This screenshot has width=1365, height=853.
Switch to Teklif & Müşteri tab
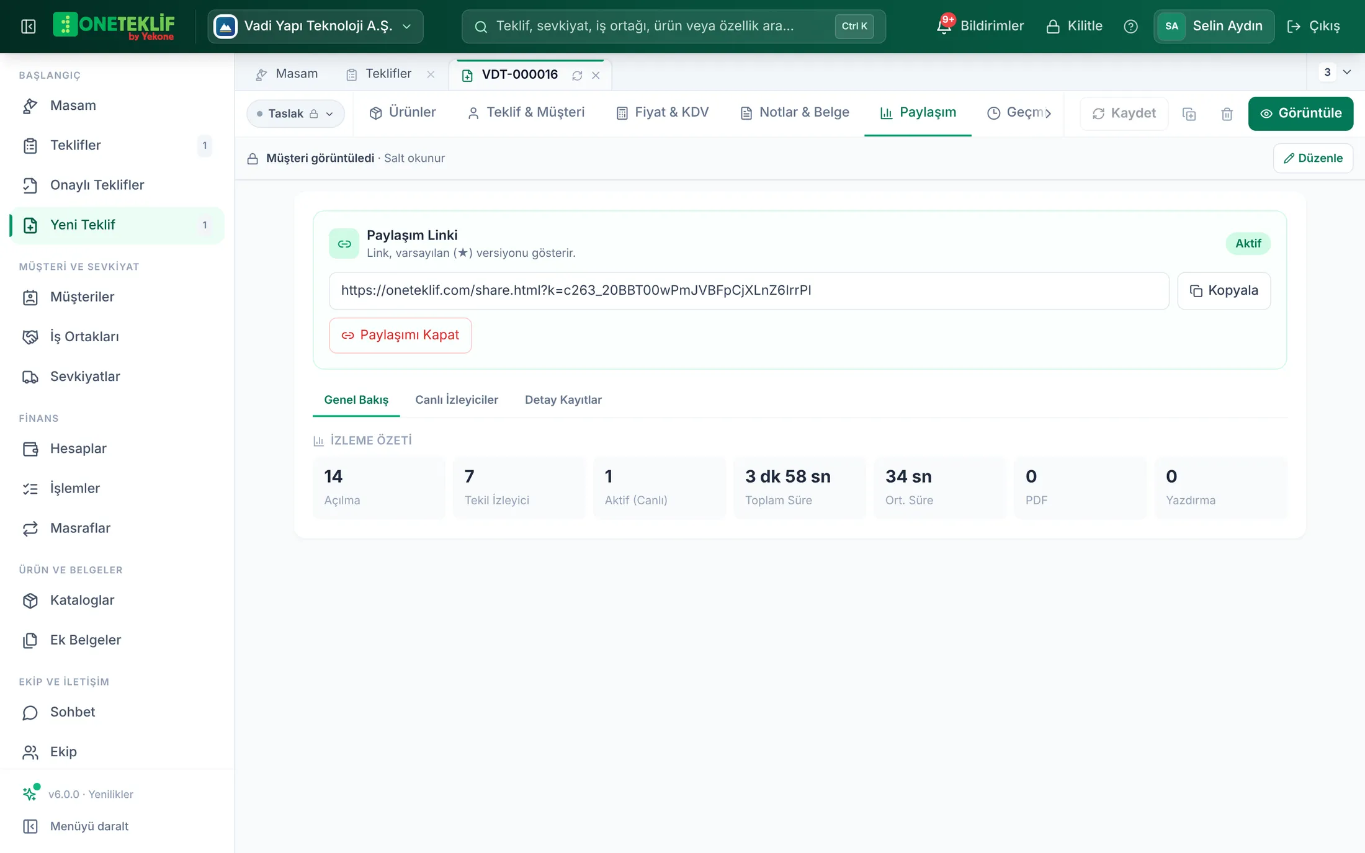526,112
